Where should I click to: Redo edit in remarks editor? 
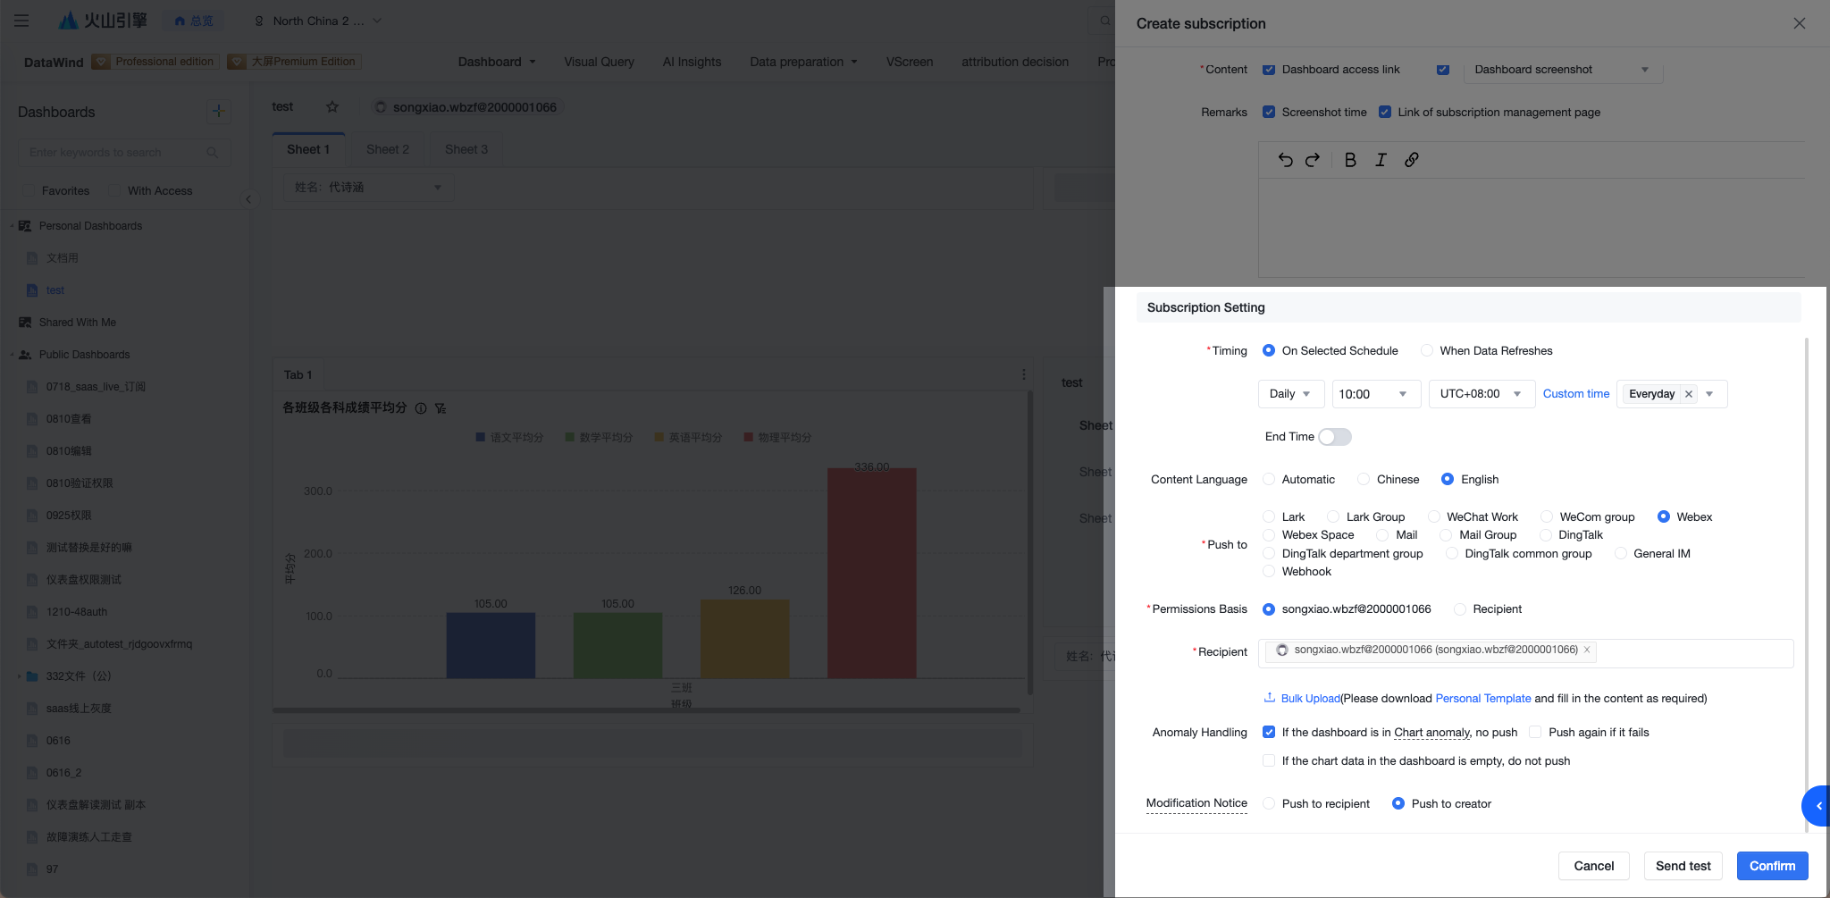(1313, 160)
